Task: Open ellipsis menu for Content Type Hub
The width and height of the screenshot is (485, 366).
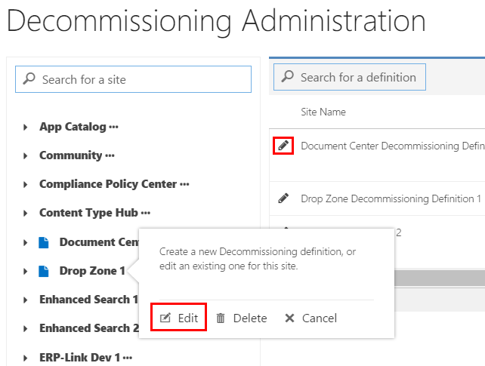Action: pos(146,213)
